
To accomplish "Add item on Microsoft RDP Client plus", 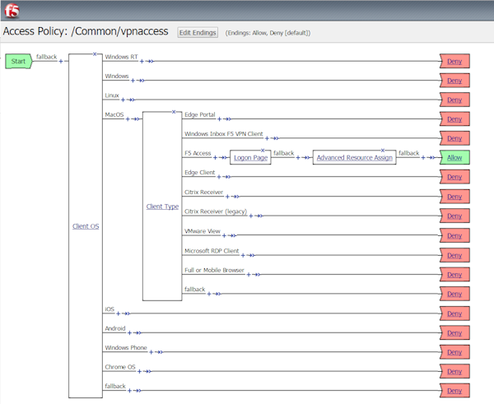I will click(243, 255).
